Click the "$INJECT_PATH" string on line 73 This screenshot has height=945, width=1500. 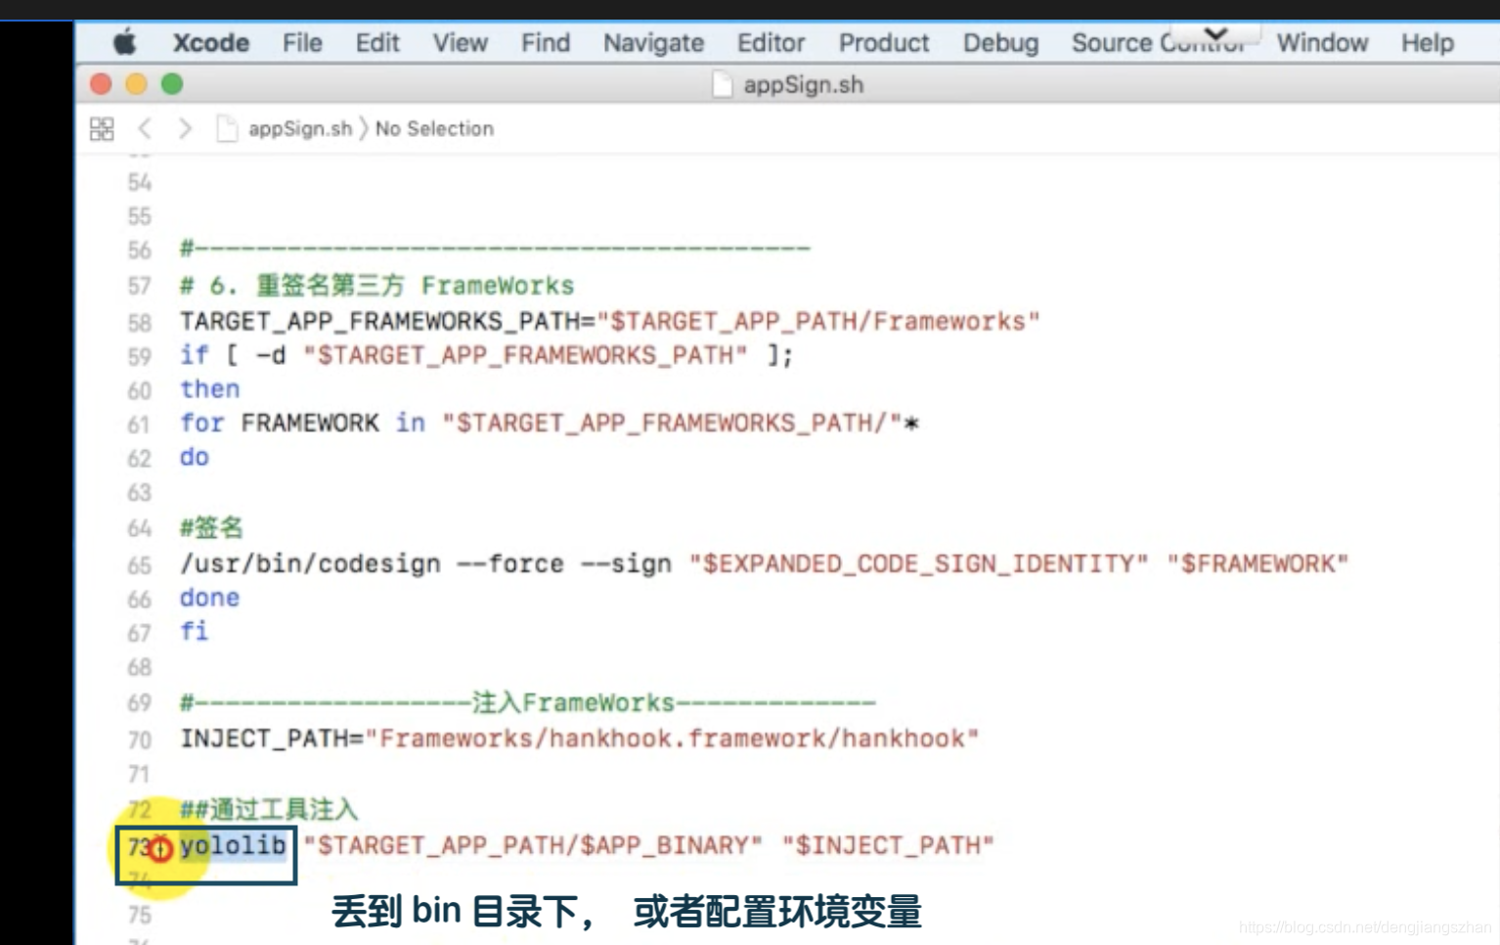pos(888,845)
